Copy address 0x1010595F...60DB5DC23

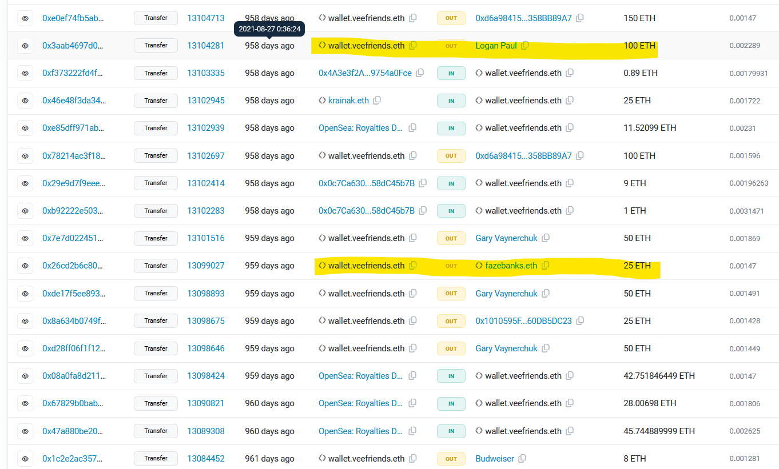point(580,321)
